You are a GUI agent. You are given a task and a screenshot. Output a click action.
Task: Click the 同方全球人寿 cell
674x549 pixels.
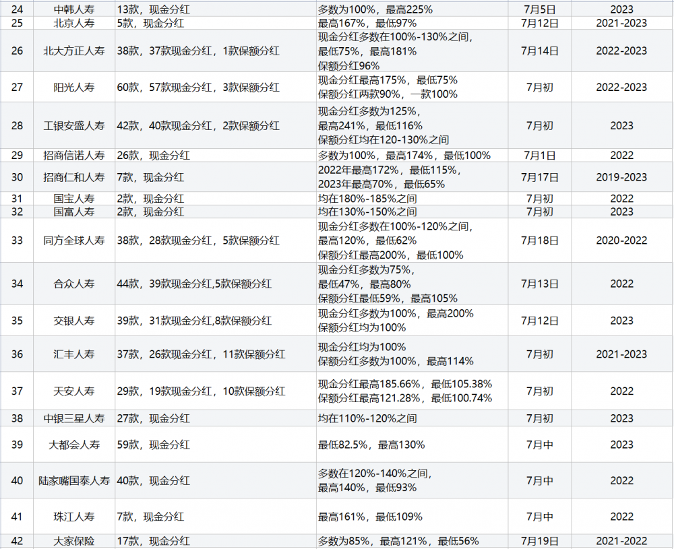pos(74,240)
